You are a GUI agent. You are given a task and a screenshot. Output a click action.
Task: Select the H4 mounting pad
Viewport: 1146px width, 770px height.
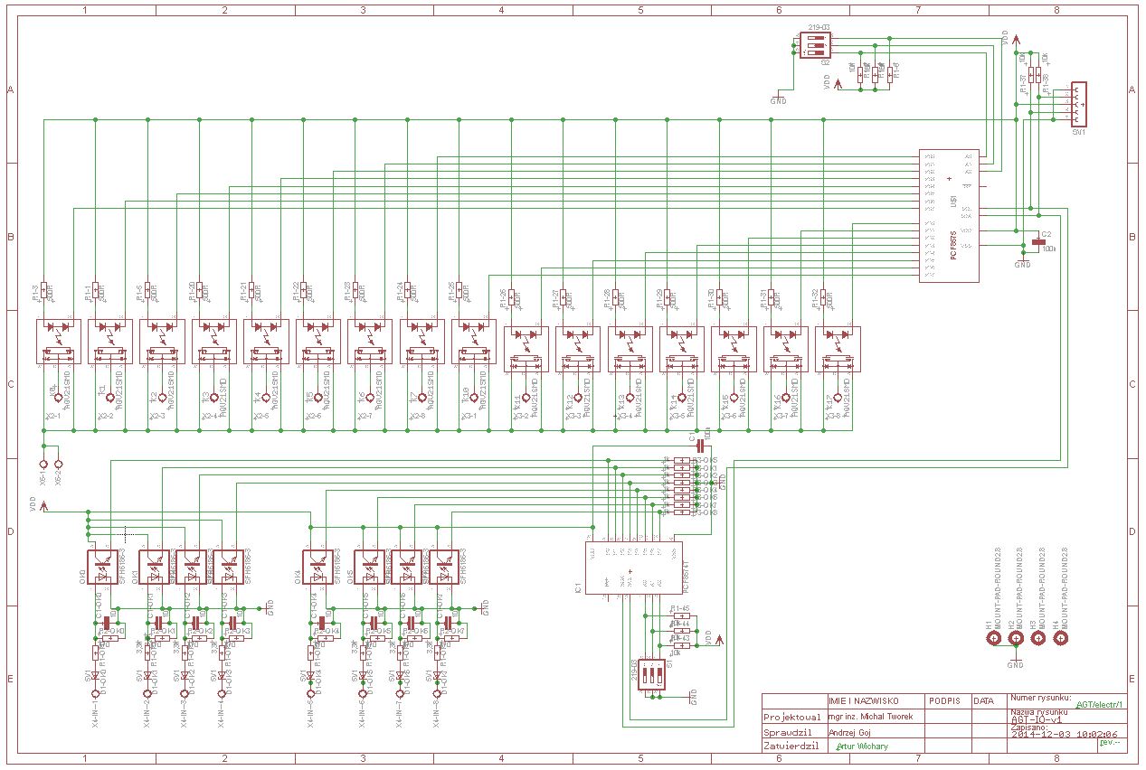(x=1060, y=639)
